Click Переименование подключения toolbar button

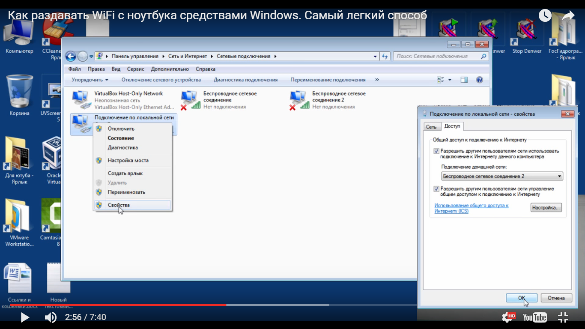tap(328, 80)
